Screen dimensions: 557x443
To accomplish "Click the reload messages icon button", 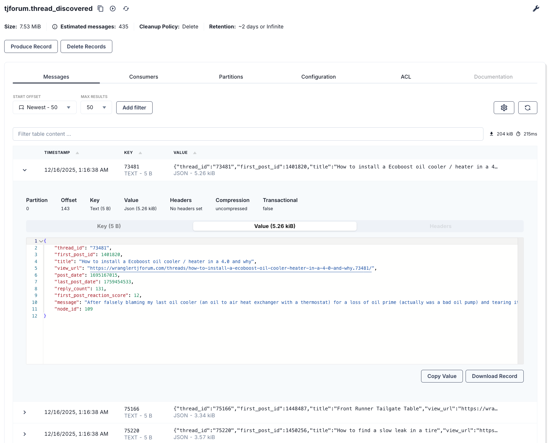I will pos(527,108).
